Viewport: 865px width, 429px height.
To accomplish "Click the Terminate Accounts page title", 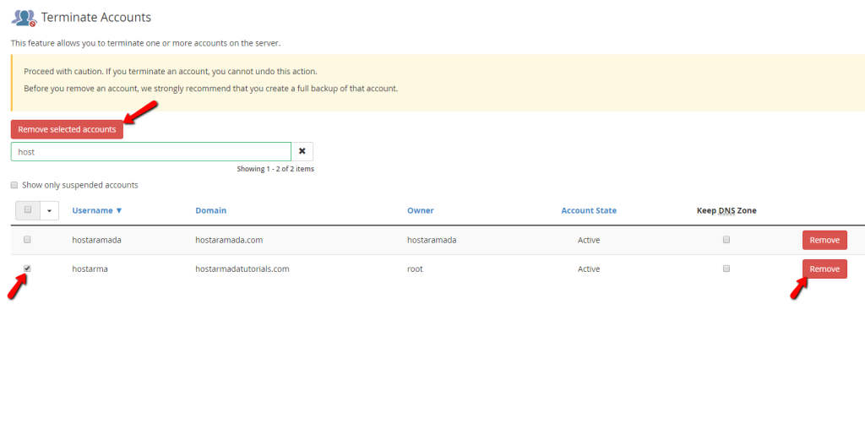I will click(x=96, y=17).
